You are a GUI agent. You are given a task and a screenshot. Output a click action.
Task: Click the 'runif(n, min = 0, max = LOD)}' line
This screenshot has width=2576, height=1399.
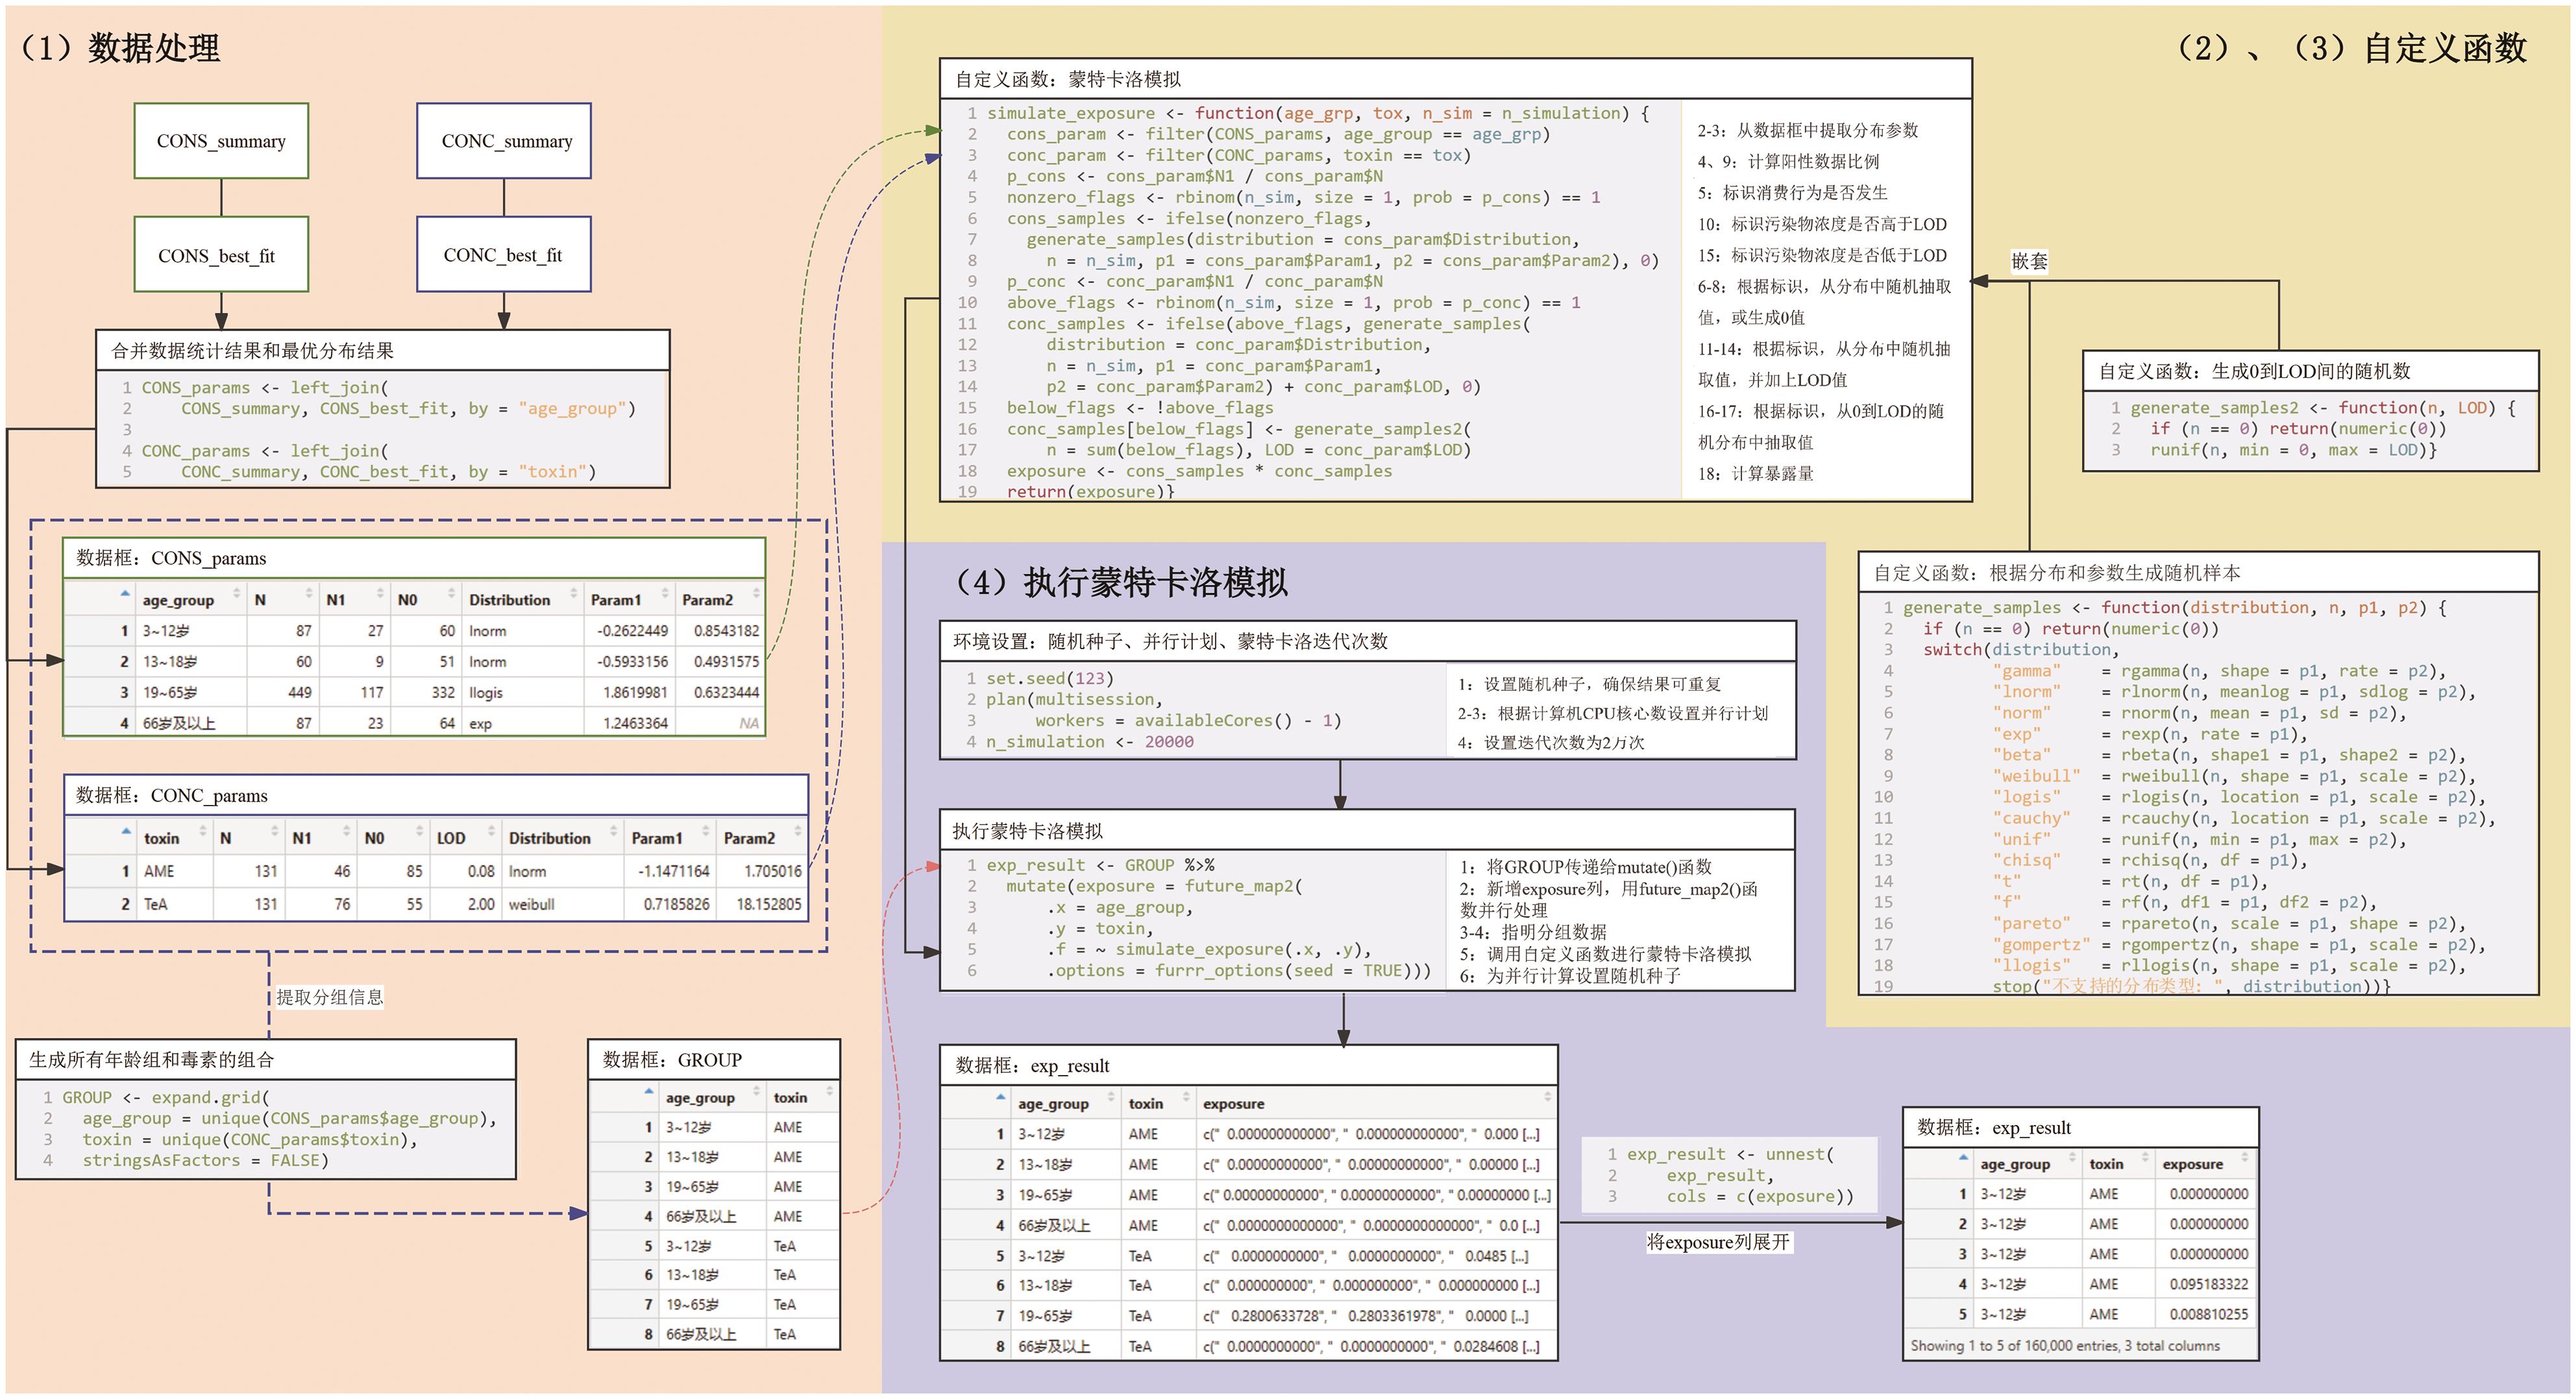(x=2293, y=450)
